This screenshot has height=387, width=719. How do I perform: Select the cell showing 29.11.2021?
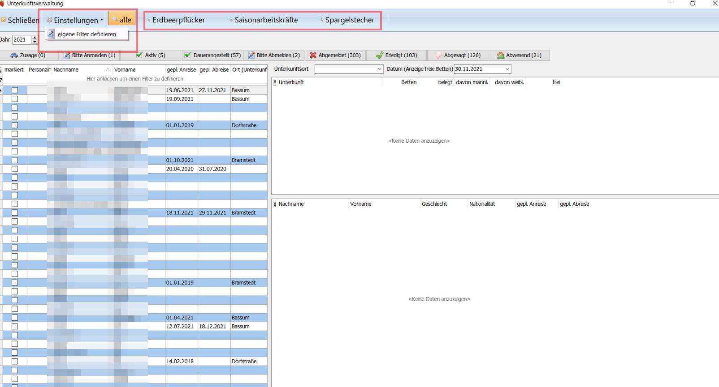coord(214,213)
